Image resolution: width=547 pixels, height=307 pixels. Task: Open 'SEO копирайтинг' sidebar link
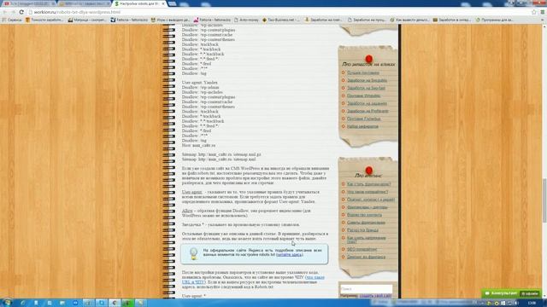point(362,249)
